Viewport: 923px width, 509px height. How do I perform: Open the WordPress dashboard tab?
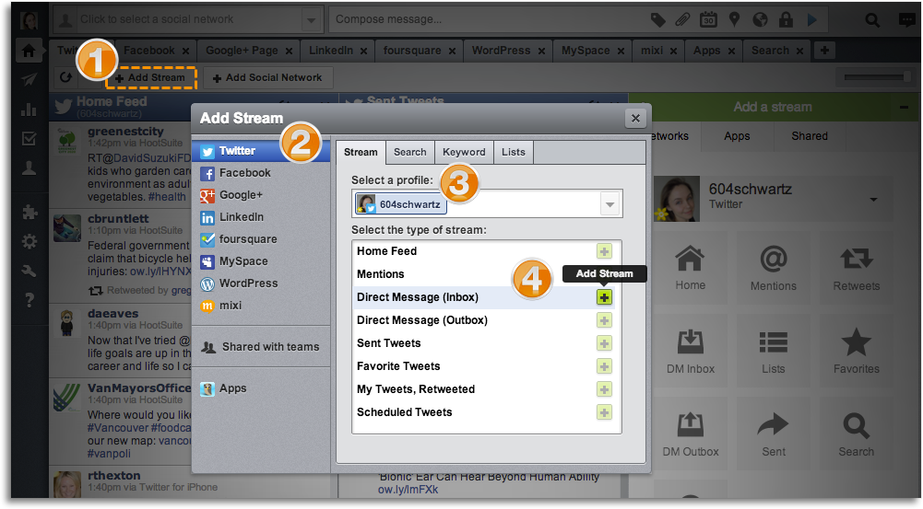click(506, 51)
